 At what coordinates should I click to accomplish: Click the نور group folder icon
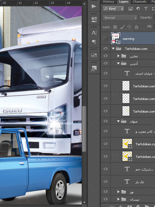(124, 191)
